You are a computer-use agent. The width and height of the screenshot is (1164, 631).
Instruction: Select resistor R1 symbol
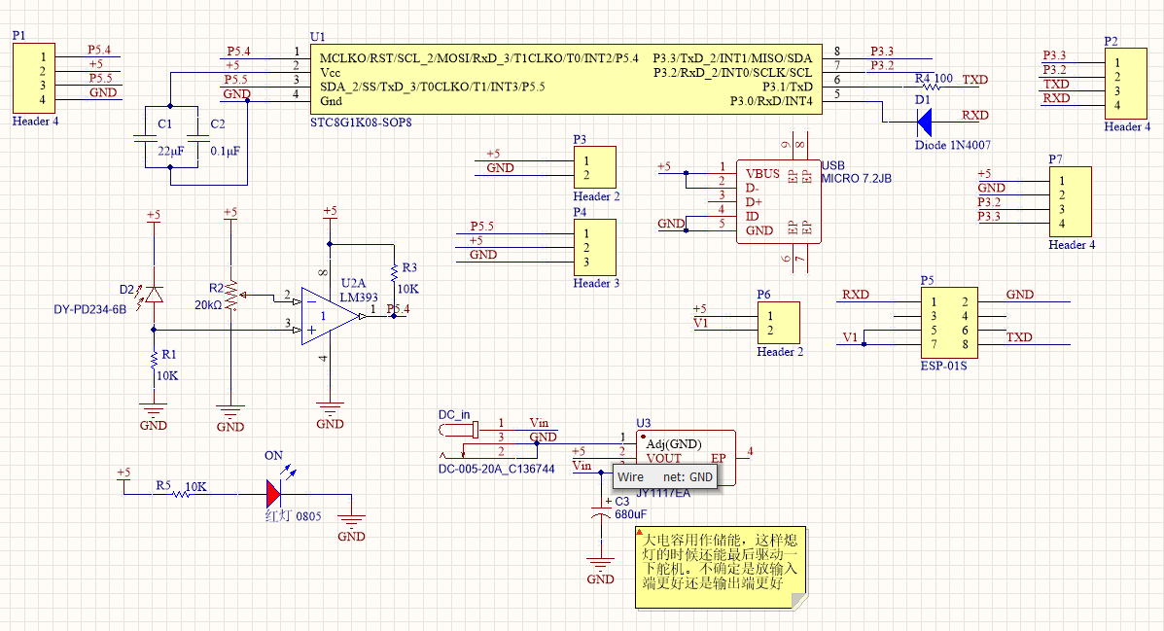click(x=154, y=361)
